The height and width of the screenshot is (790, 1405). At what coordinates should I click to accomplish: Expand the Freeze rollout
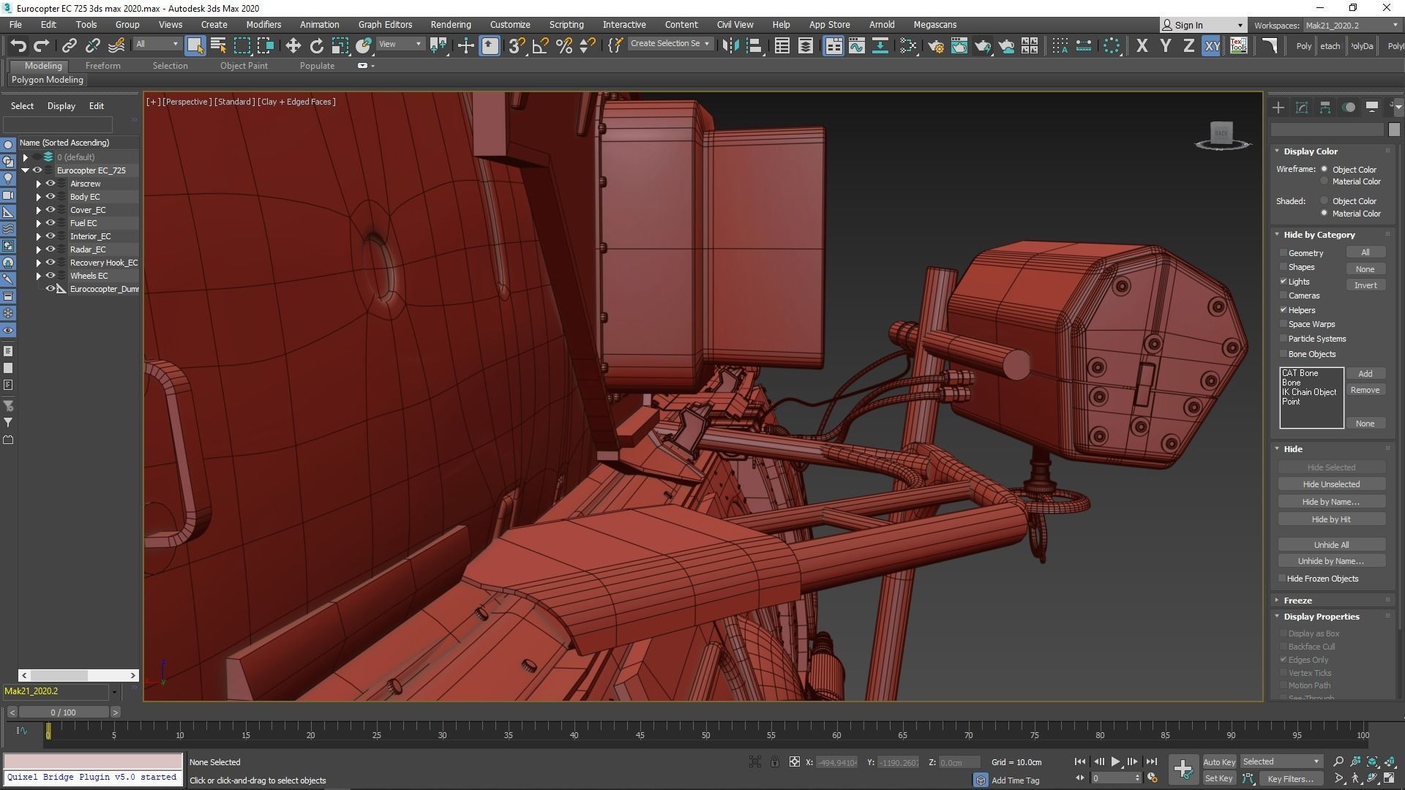(1297, 600)
